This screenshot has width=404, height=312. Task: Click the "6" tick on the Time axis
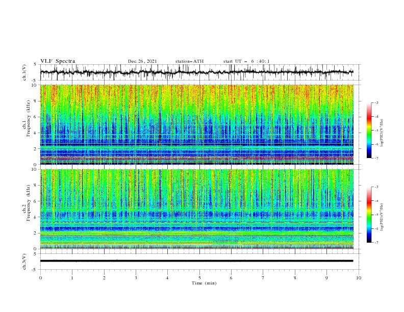(231, 278)
